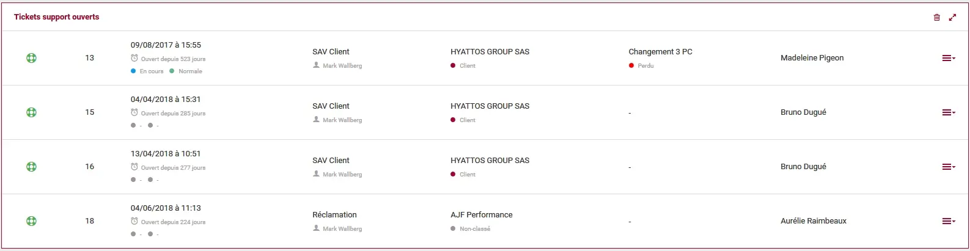Image resolution: width=970 pixels, height=251 pixels.
Task: Click the clock icon beside 'Ouvert depuis 523 jours'
Action: tap(134, 59)
